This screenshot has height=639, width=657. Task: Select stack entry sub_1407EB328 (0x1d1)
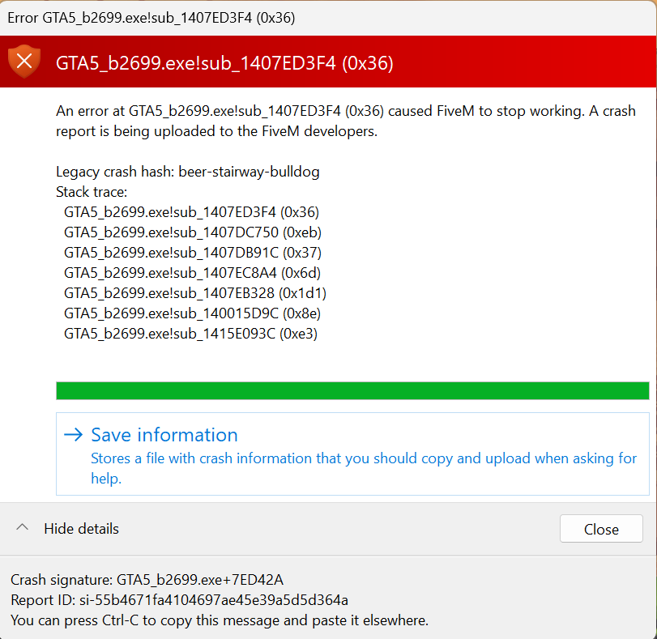(x=195, y=293)
